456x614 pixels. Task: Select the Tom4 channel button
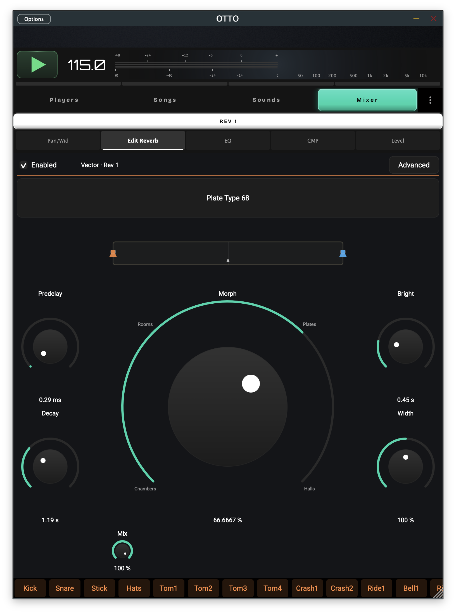point(272,588)
